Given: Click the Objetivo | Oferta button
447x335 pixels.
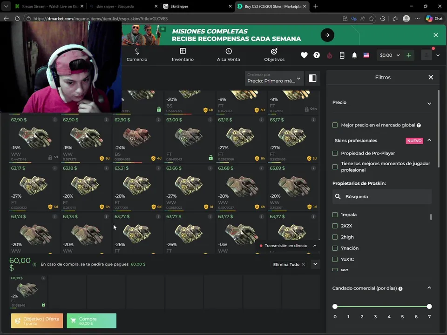Looking at the screenshot, I should (37, 321).
